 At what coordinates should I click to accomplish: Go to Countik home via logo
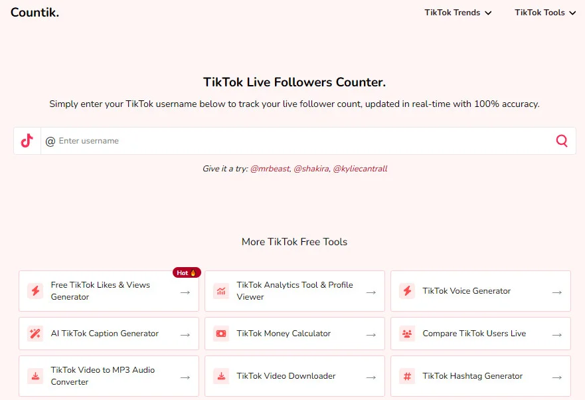tap(35, 13)
